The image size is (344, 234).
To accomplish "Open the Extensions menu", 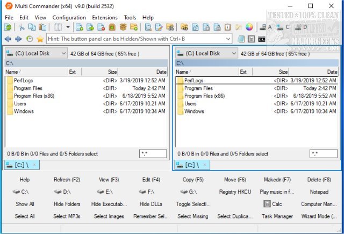I will [105, 18].
